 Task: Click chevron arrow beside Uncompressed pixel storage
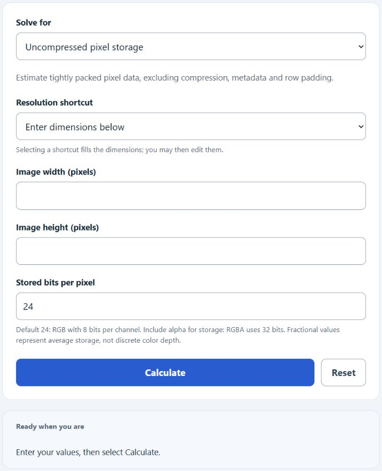(x=361, y=47)
